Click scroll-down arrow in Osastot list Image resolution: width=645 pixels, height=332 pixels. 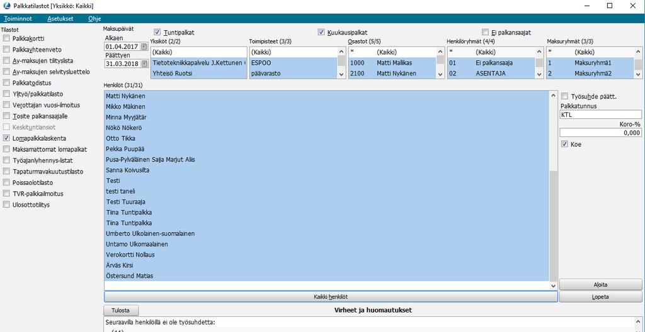coord(440,74)
